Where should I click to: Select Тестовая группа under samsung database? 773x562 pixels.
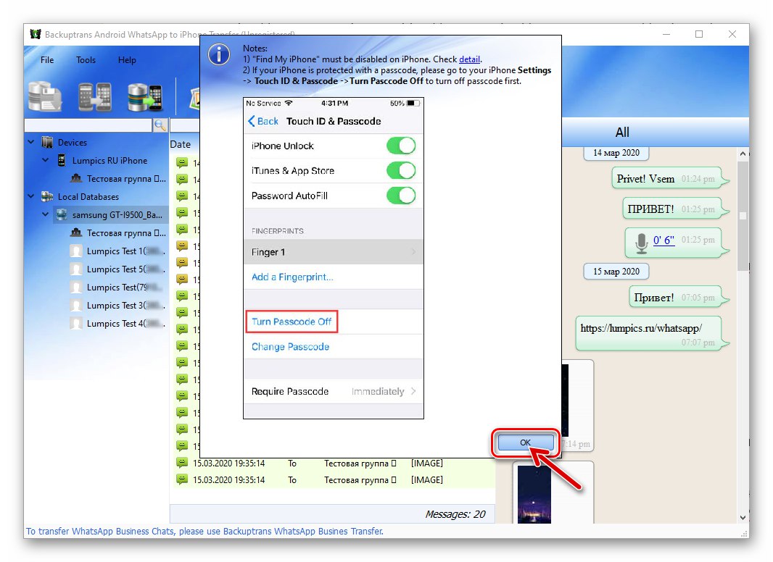coord(126,233)
